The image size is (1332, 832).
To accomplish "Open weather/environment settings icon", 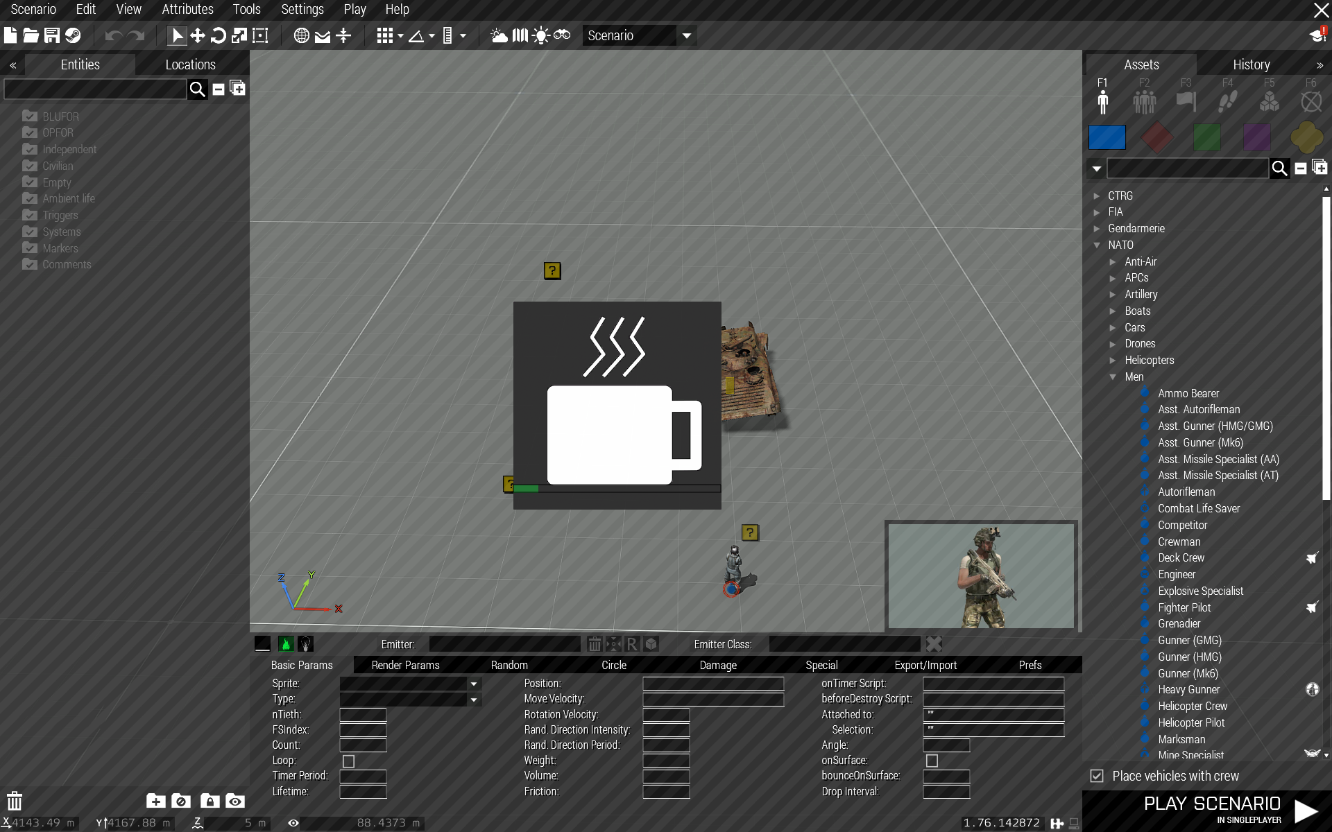I will point(499,35).
